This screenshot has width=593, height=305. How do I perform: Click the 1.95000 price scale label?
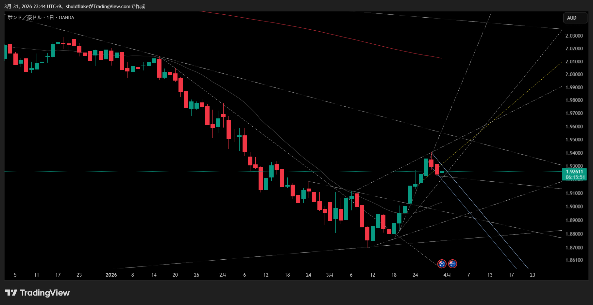(574, 140)
